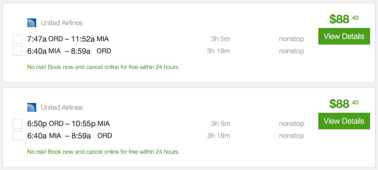Image resolution: width=378 pixels, height=170 pixels.
Task: Click the nonstop label for the 7:47a flight
Action: pyautogui.click(x=291, y=39)
